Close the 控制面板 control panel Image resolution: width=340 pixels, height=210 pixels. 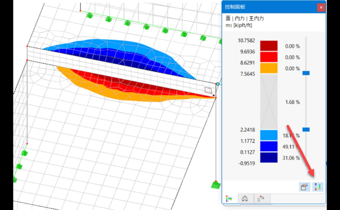(x=321, y=7)
